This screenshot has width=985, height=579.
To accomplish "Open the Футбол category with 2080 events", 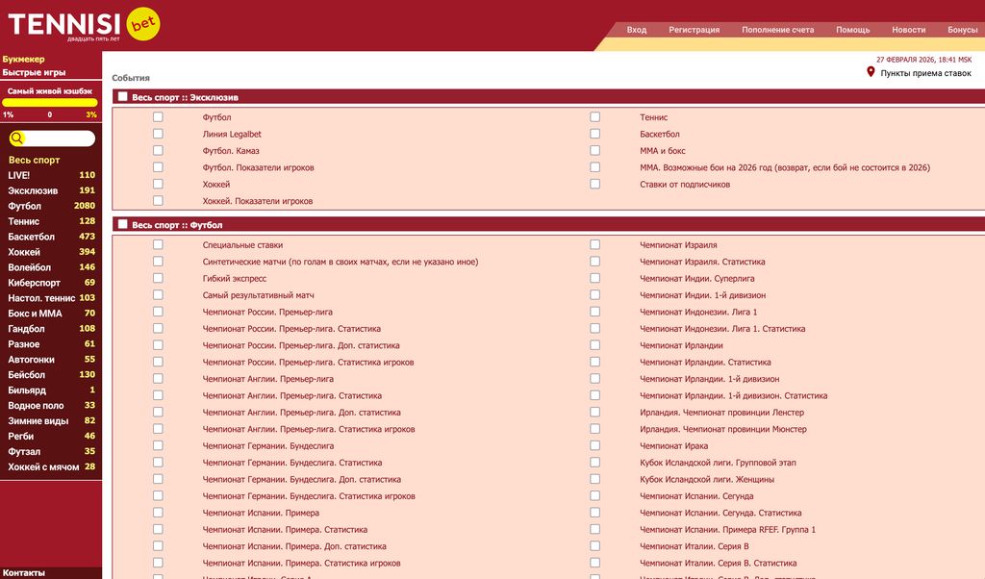I will click(x=51, y=206).
